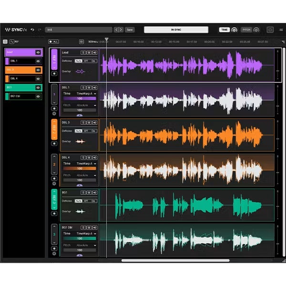This screenshot has width=286, height=286.
Task: Set DBL 3 DeNoise to Auto
Action: point(79,131)
